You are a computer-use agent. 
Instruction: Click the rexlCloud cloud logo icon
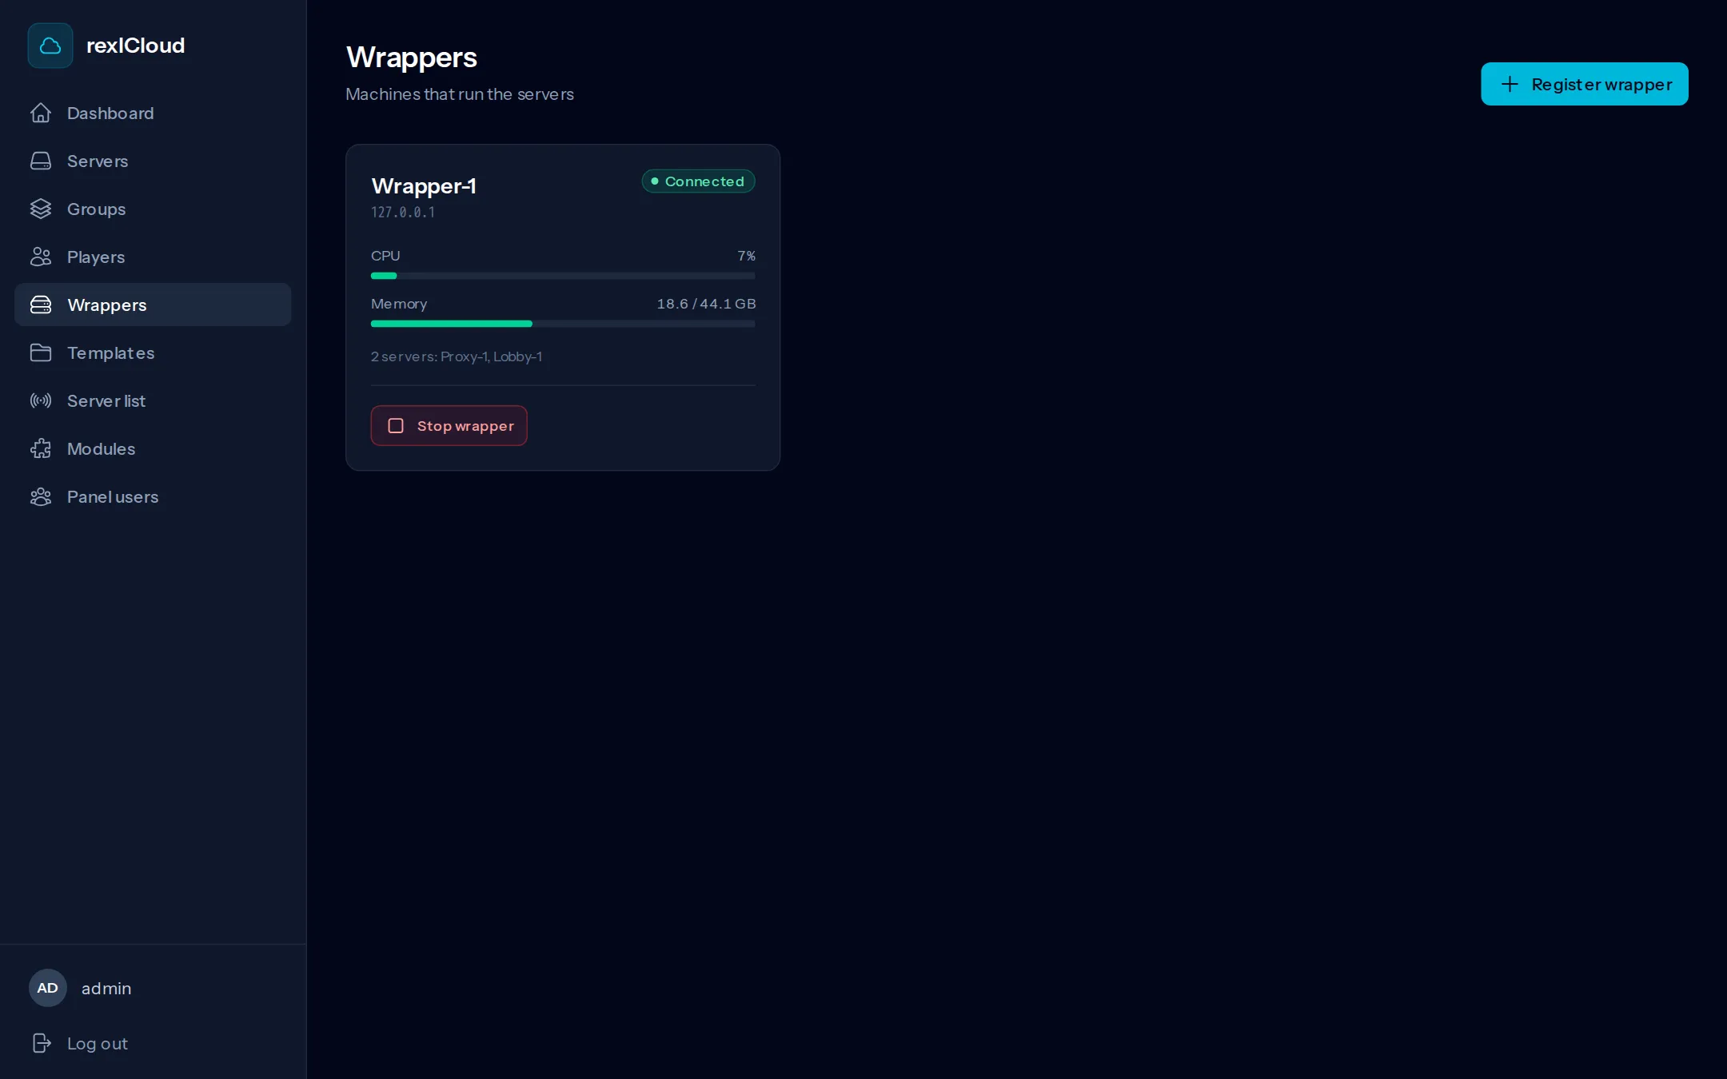pos(50,46)
